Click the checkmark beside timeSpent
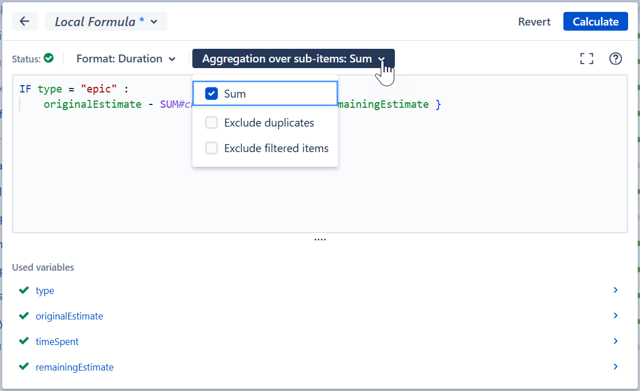 (x=23, y=341)
